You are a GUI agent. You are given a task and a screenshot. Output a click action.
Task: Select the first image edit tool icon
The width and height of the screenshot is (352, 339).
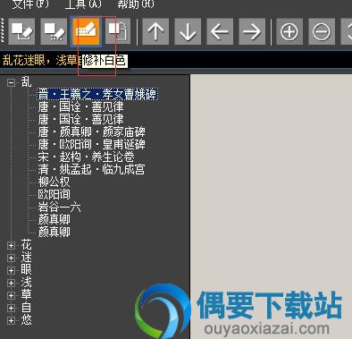pyautogui.click(x=21, y=31)
